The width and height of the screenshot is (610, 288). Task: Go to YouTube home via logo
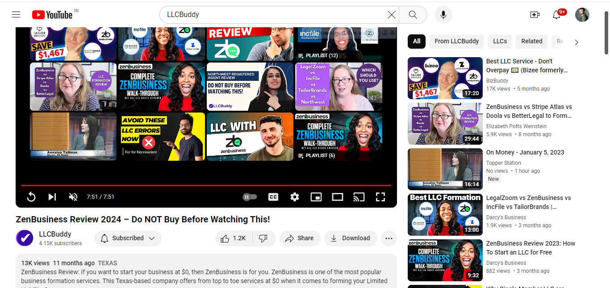[52, 15]
